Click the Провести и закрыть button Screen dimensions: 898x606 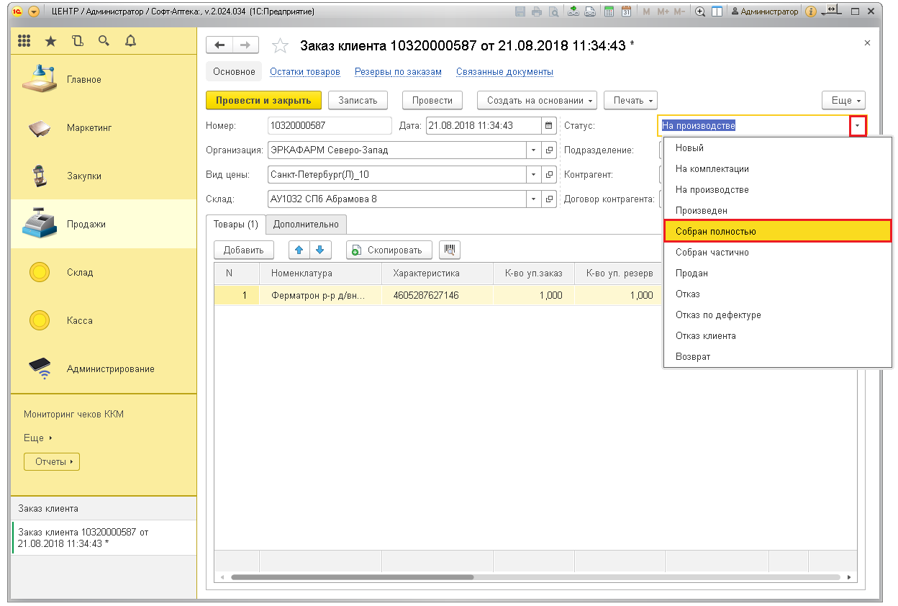(x=263, y=101)
